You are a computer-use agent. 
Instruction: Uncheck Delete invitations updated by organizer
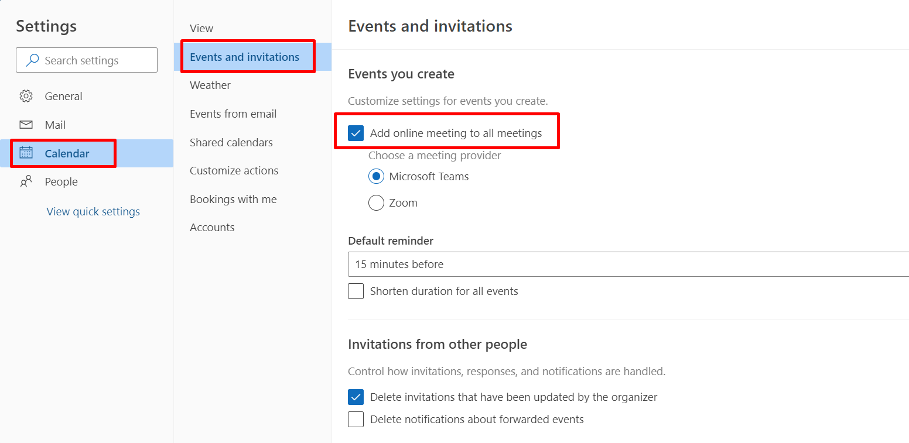pos(356,397)
